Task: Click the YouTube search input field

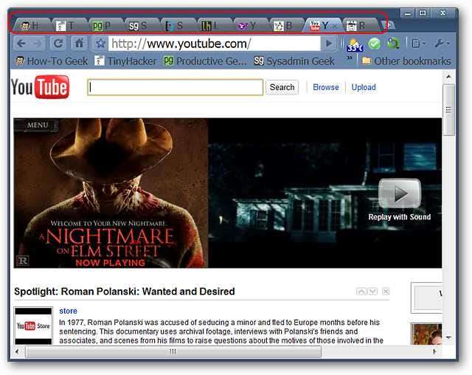Action: click(x=175, y=87)
